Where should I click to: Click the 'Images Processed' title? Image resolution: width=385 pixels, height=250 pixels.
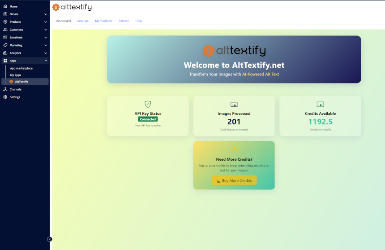(234, 113)
